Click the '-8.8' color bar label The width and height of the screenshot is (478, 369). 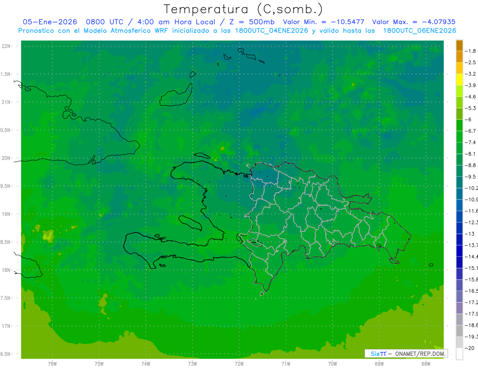(x=470, y=165)
